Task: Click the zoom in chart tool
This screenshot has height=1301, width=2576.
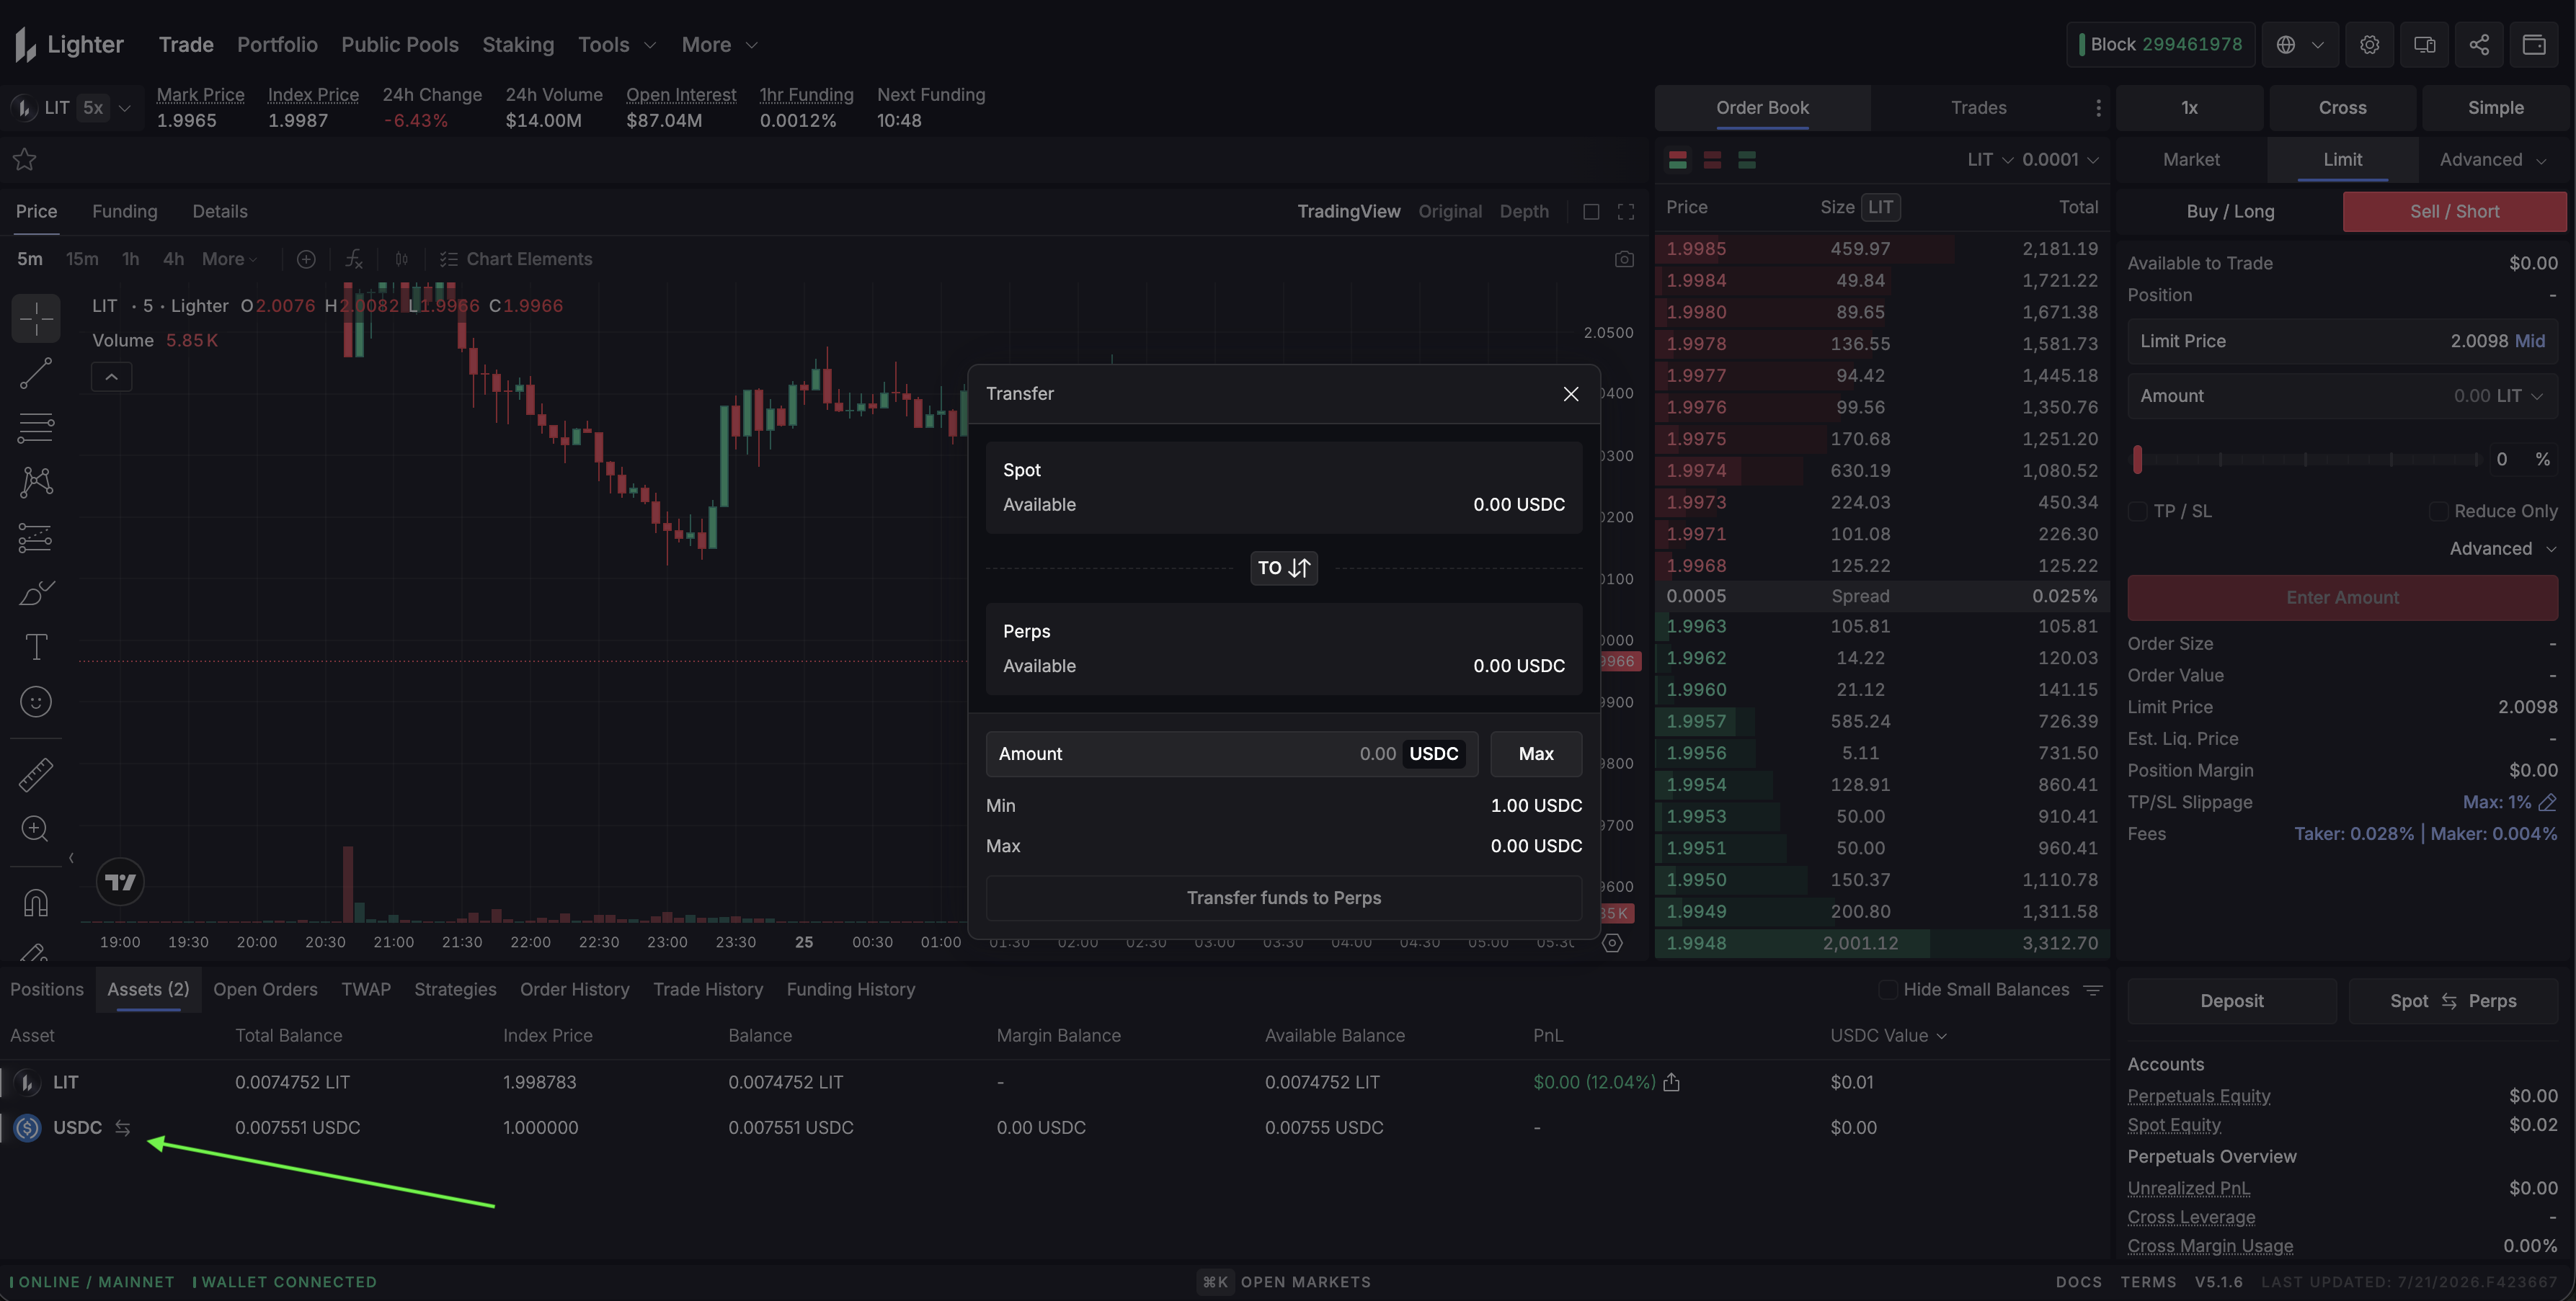Action: (x=36, y=828)
